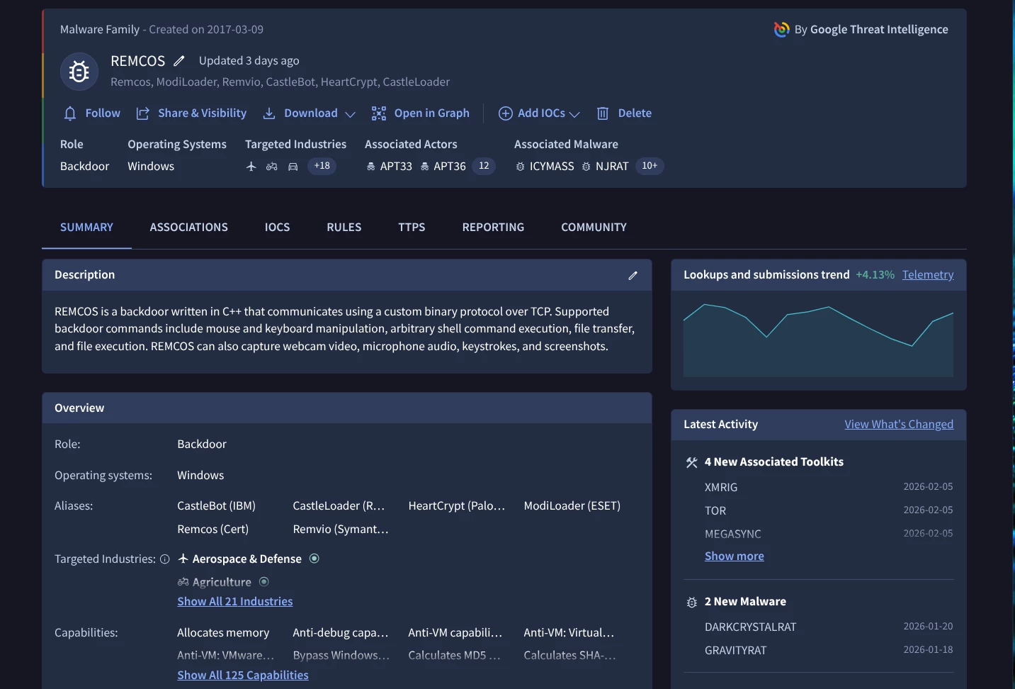This screenshot has height=689, width=1015.
Task: Expand the 12 associated actors badge
Action: [x=484, y=166]
